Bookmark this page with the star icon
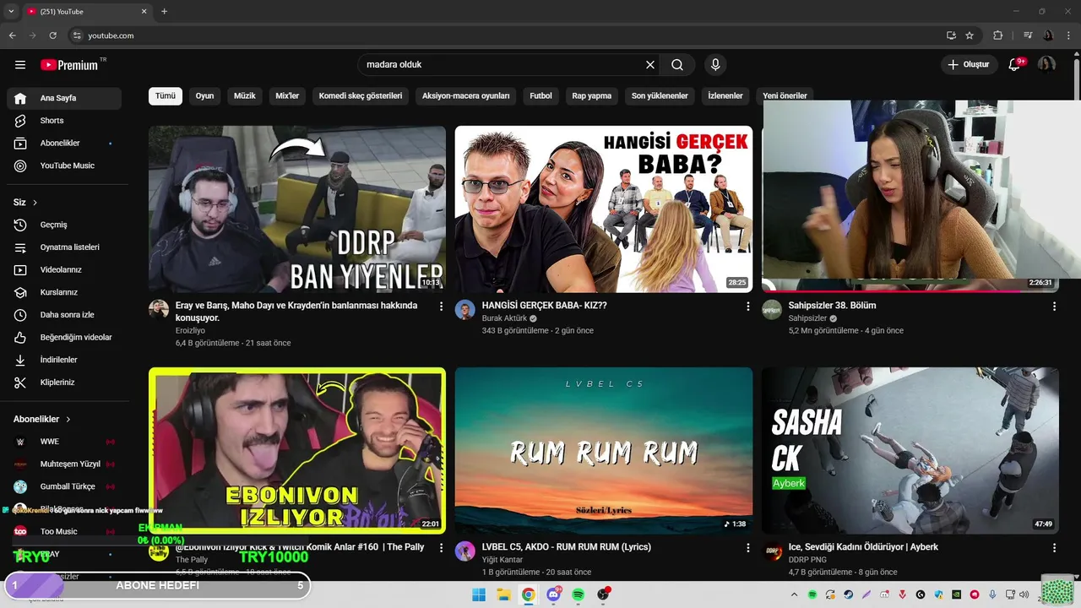This screenshot has width=1081, height=608. pyautogui.click(x=970, y=35)
